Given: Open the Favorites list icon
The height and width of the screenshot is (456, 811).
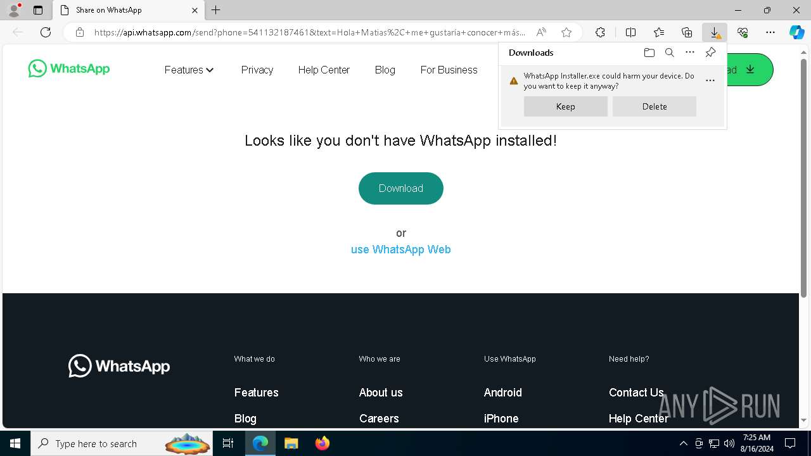Looking at the screenshot, I should click(659, 32).
